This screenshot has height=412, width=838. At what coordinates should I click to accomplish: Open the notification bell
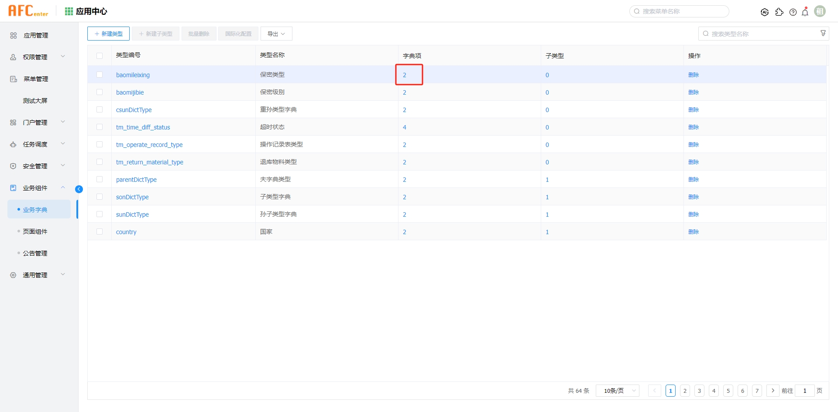(805, 12)
